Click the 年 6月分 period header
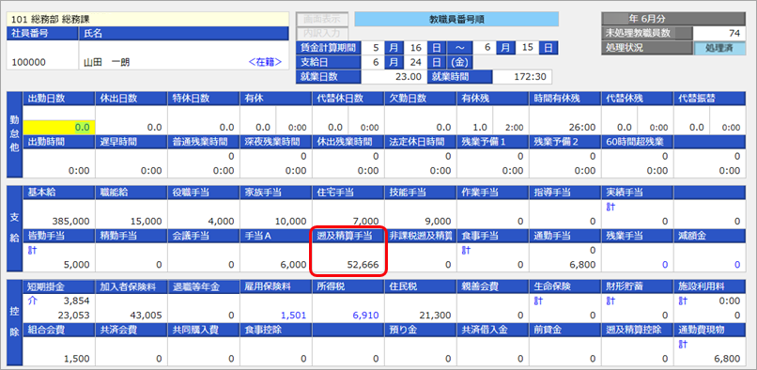 [673, 20]
